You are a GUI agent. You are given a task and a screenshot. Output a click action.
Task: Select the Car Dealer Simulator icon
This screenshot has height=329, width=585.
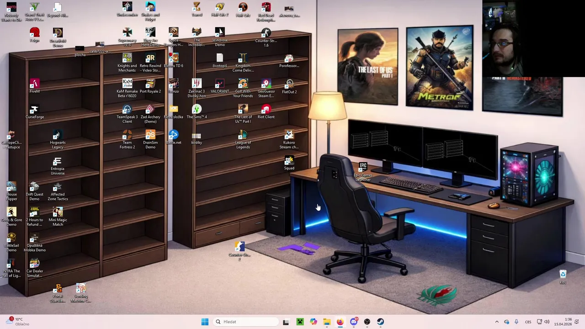(x=34, y=268)
